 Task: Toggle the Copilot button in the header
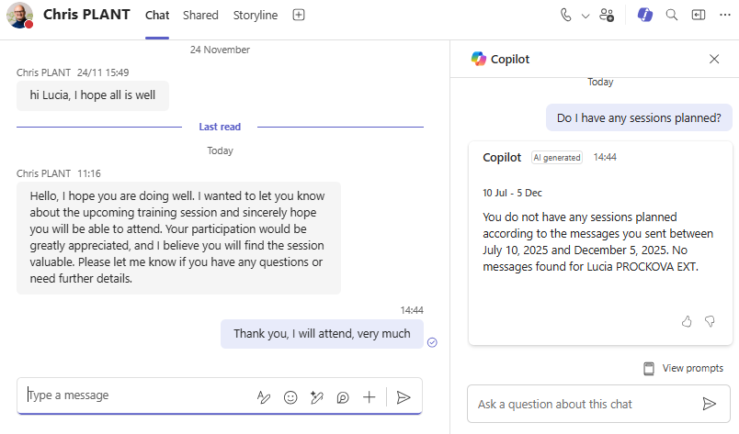click(x=645, y=15)
